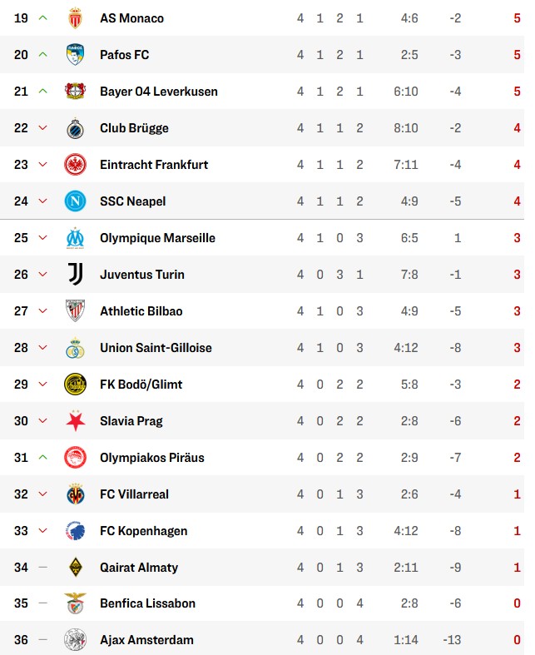
Task: Click the Juventus Turin logo
Action: [76, 275]
